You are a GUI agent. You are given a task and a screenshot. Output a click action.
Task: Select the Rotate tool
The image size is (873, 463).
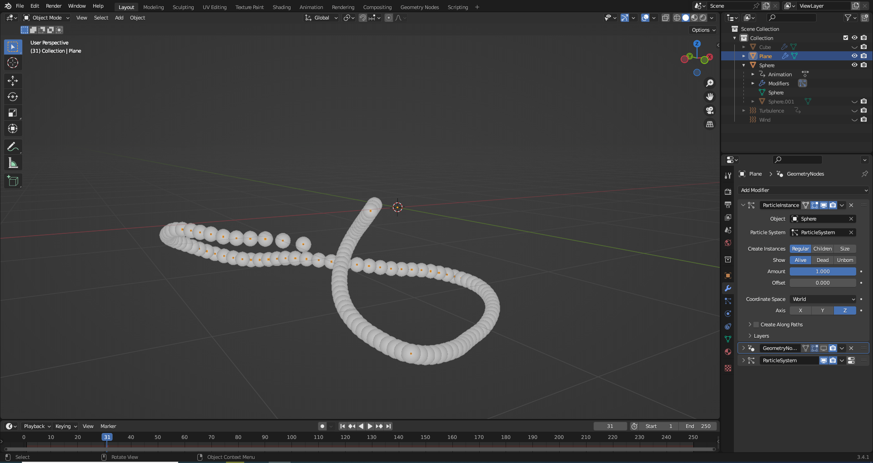(x=13, y=96)
